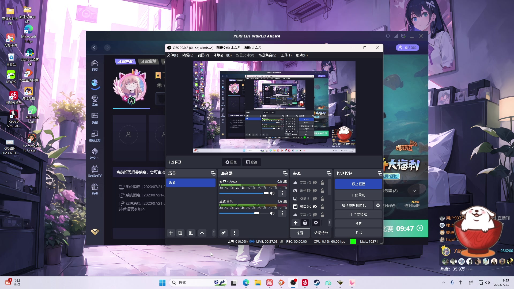The height and width of the screenshot is (289, 514).
Task: Open 首页 in Perfect World Arena sidebar
Action: pos(95,66)
